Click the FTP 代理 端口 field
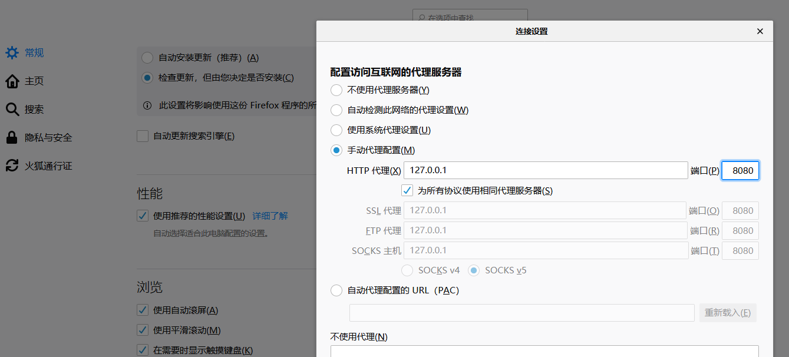This screenshot has width=789, height=357. click(x=741, y=230)
